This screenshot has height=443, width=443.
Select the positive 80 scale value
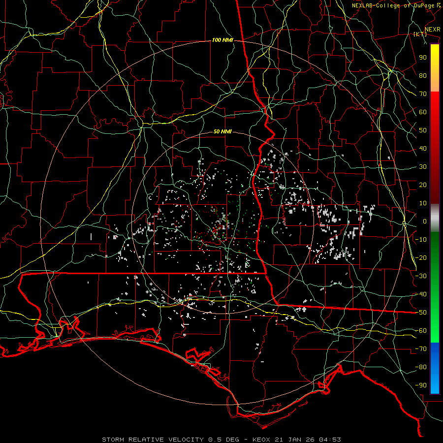(x=423, y=76)
